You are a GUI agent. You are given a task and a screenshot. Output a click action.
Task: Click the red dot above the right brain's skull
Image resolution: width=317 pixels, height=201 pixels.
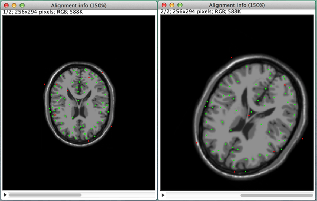click(232, 58)
